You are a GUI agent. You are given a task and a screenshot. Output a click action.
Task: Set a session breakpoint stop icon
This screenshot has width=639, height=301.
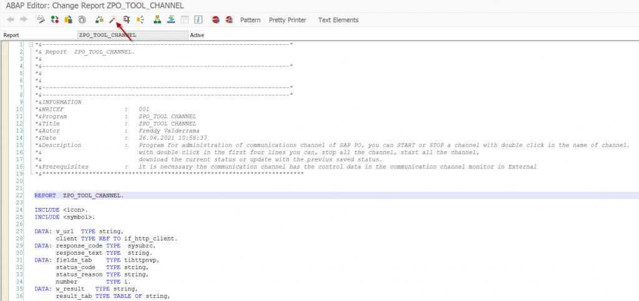(x=215, y=19)
